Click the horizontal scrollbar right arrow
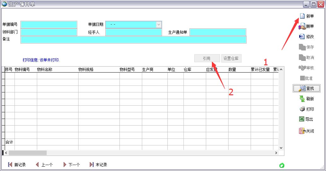326x171 pixels. click(x=276, y=153)
